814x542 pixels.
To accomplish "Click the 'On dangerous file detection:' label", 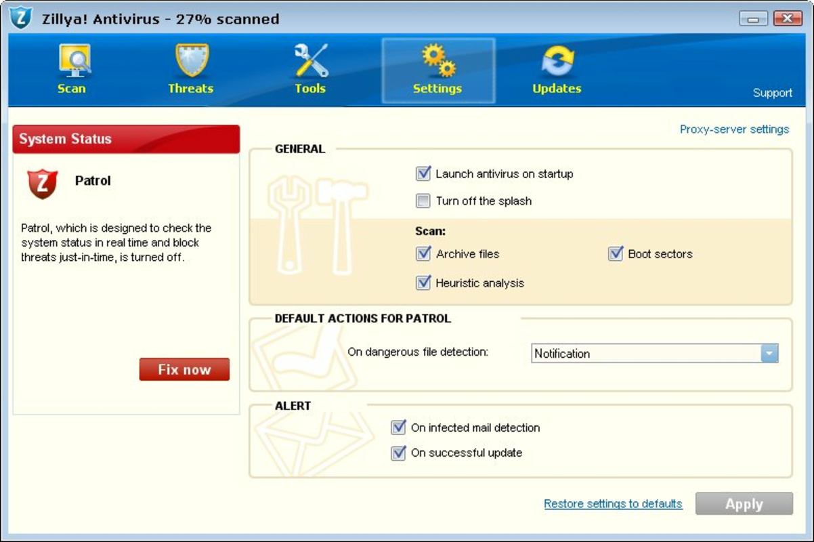I will [x=418, y=352].
